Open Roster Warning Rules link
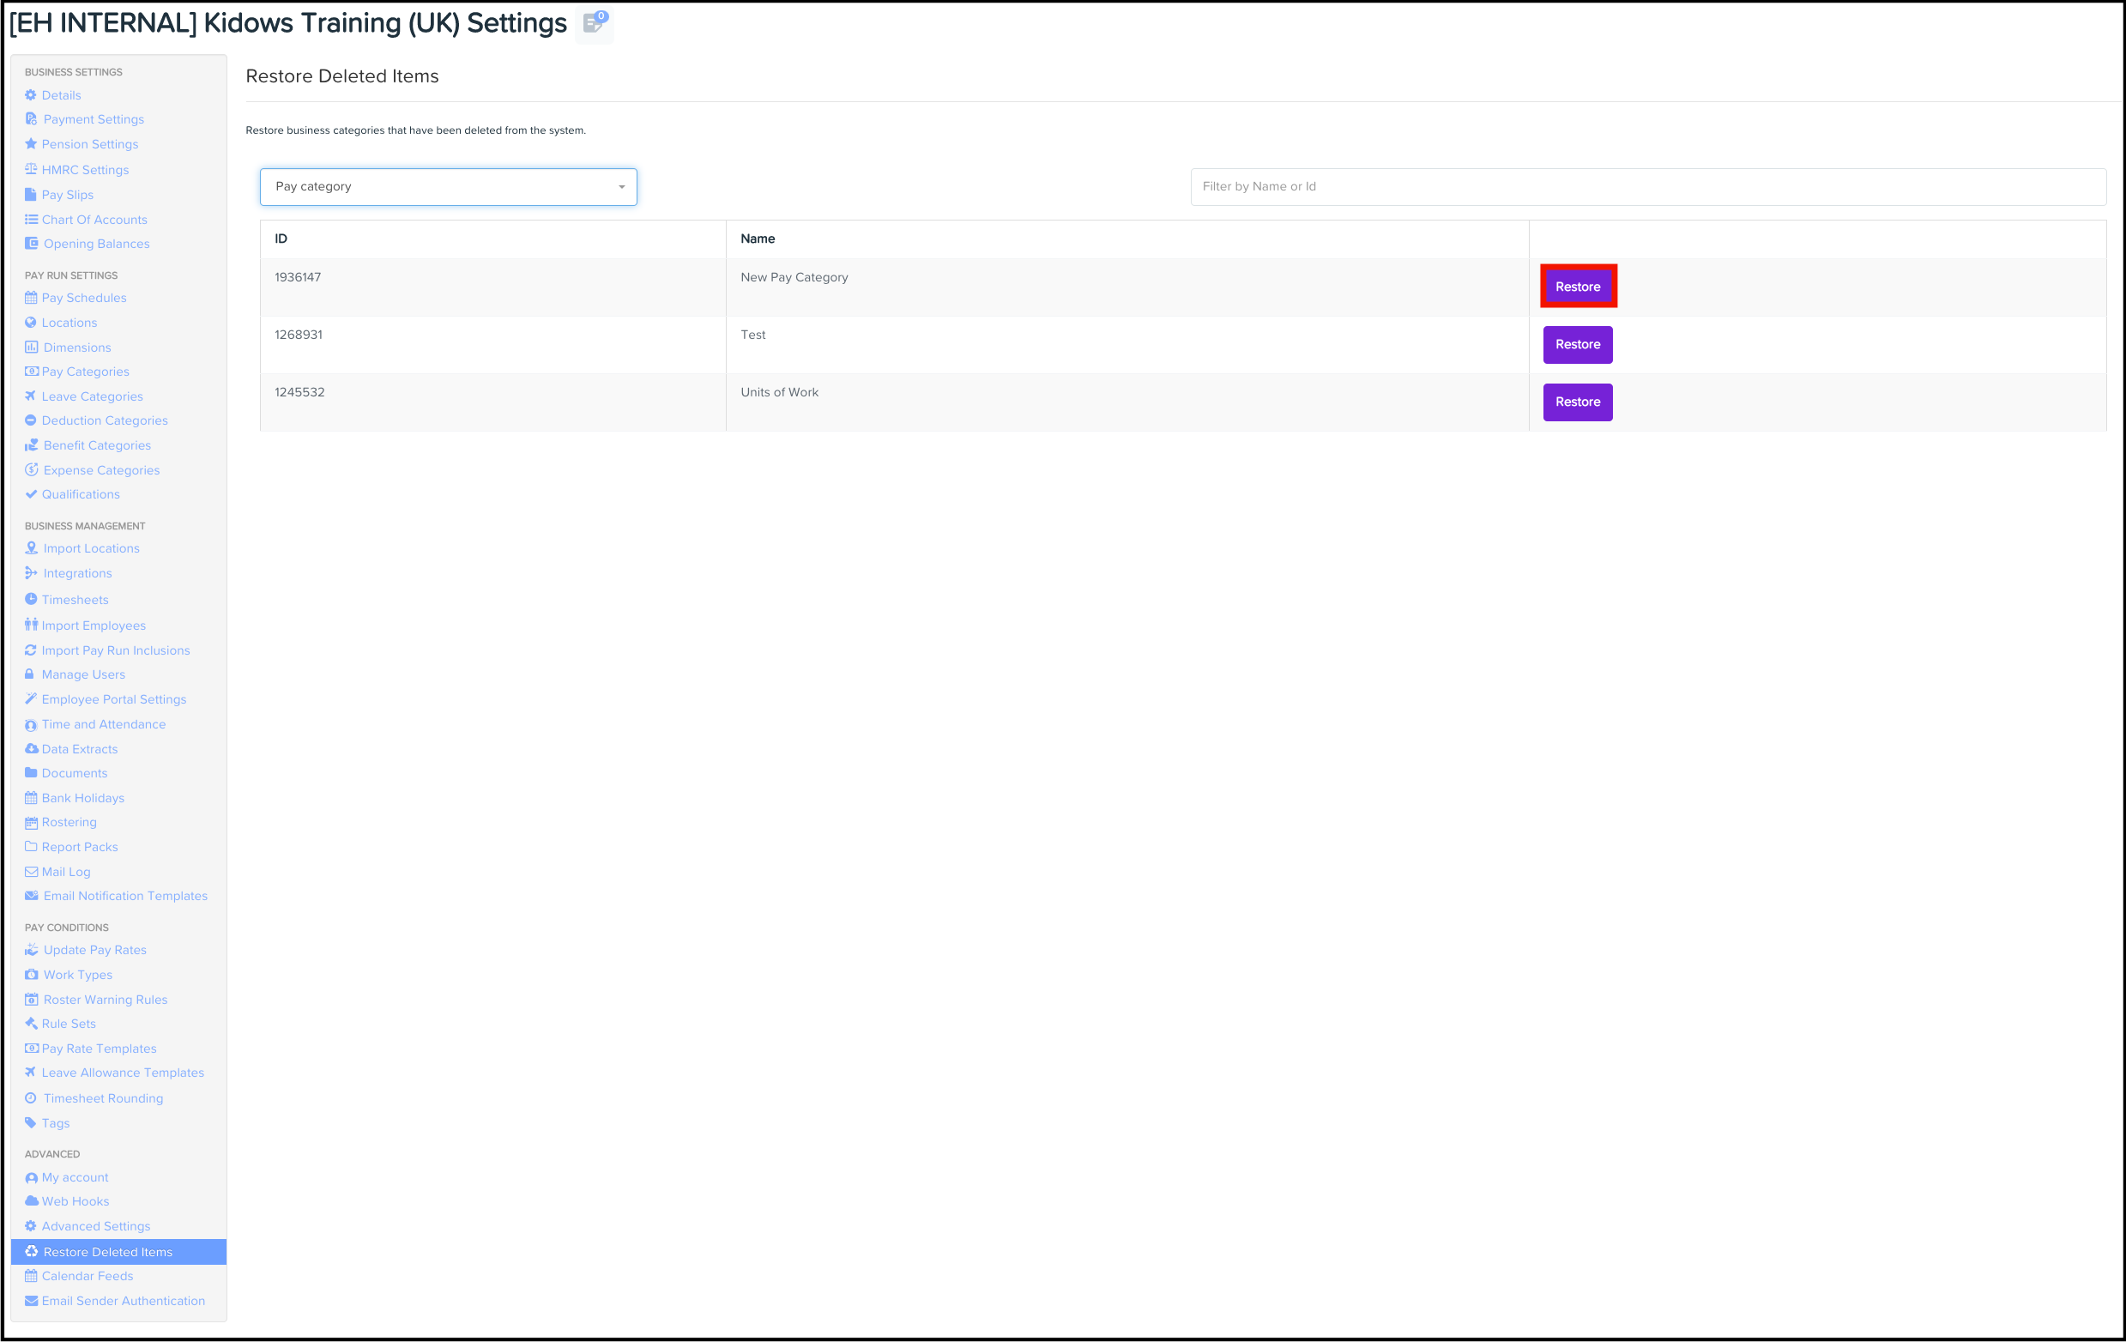2126x1342 pixels. pyautogui.click(x=105, y=1000)
